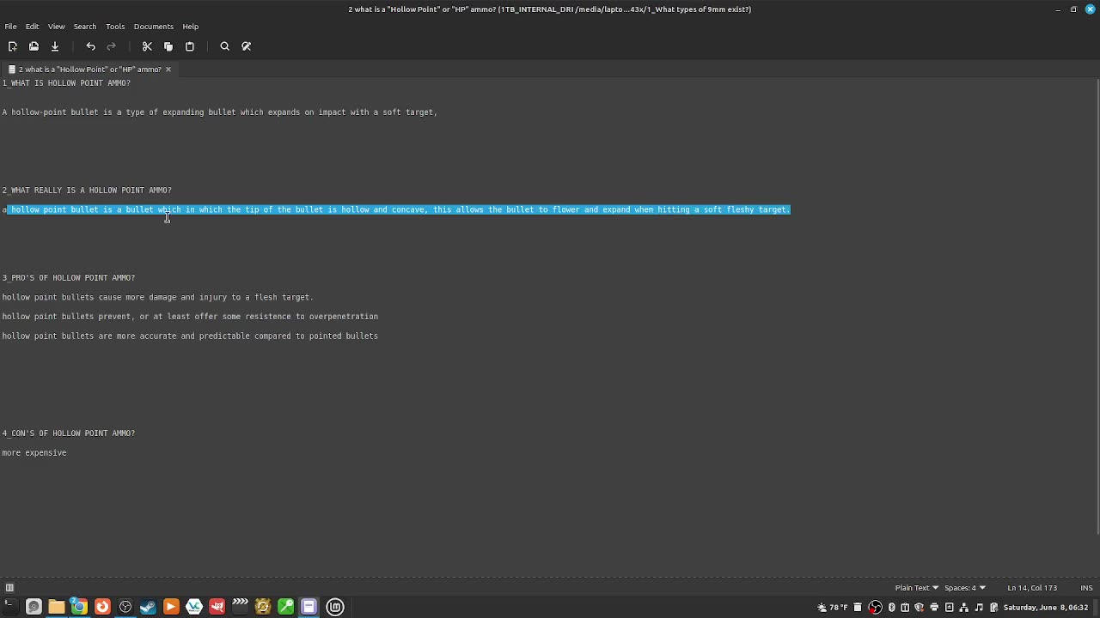
Task: Click the Ln 14, Col 173 position indicator
Action: 1032,588
